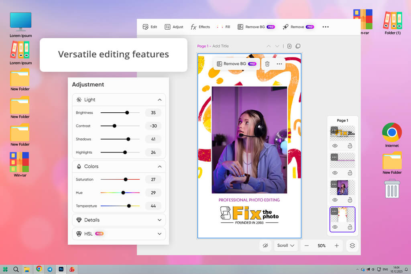This screenshot has height=274, width=411.
Task: Click the Contrast value field -30
Action: pyautogui.click(x=153, y=126)
